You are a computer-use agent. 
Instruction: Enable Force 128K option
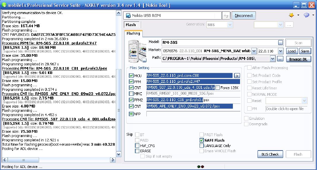218,88
